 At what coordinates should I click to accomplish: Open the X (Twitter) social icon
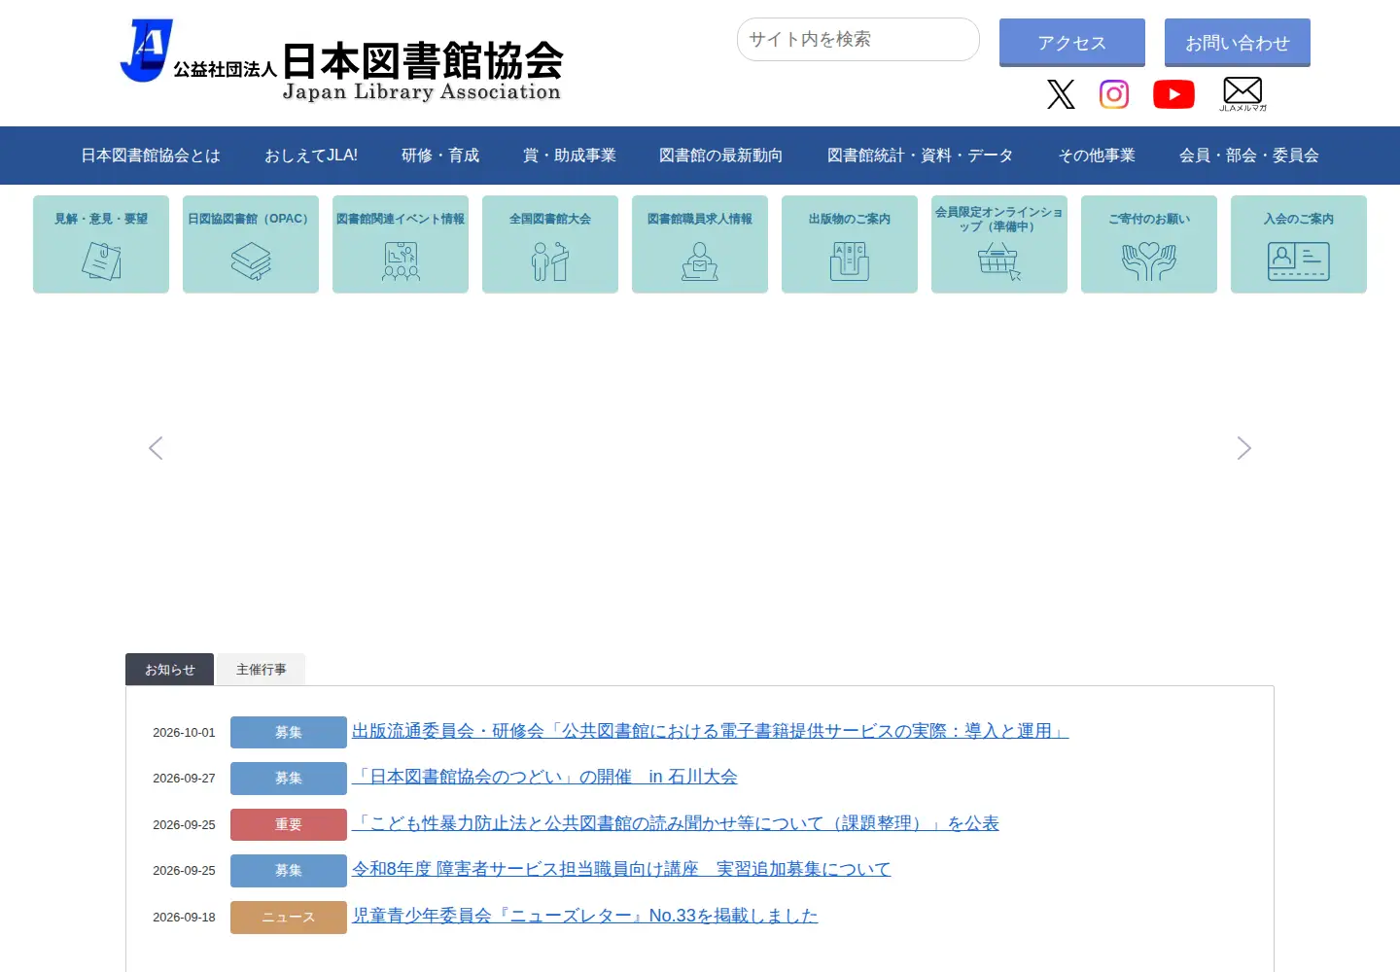[1061, 94]
